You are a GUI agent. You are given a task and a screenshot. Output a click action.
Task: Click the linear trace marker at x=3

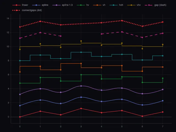(x=81, y=109)
